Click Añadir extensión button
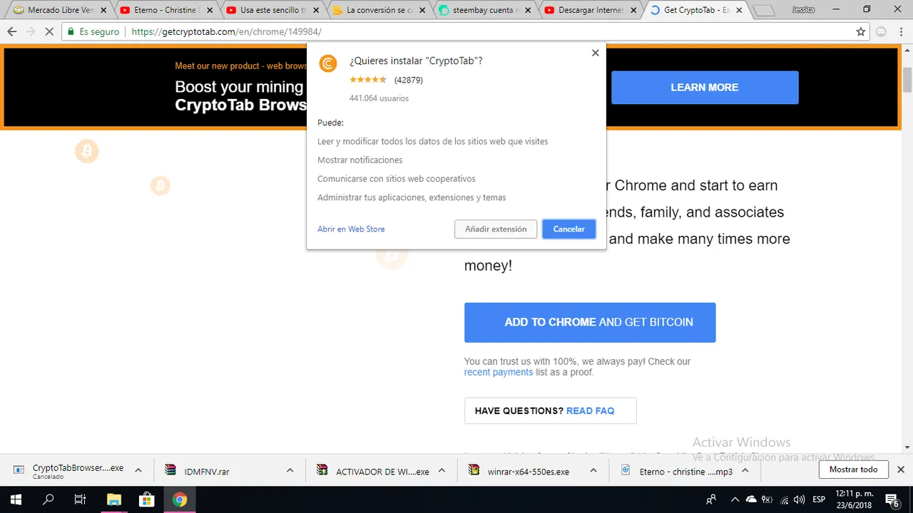 coord(496,229)
